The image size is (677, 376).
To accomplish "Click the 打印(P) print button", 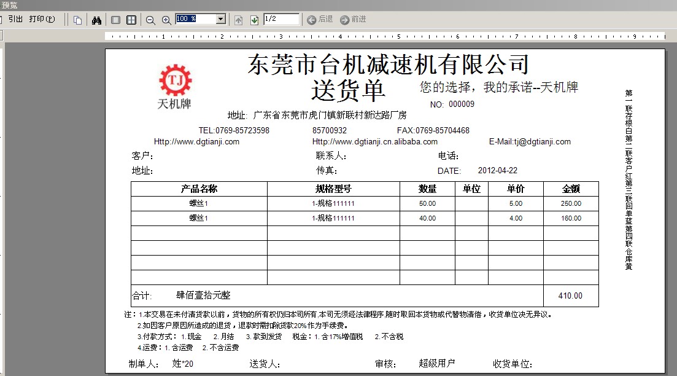I will tap(42, 19).
